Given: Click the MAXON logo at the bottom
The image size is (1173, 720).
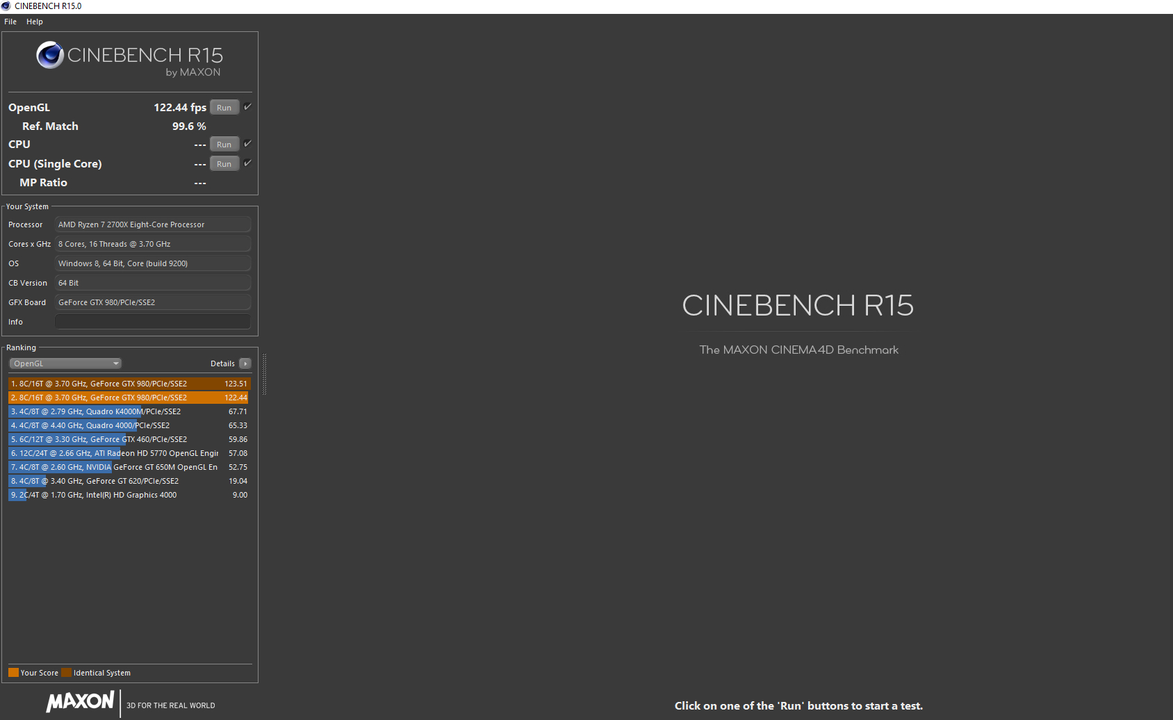Looking at the screenshot, I should pyautogui.click(x=79, y=703).
